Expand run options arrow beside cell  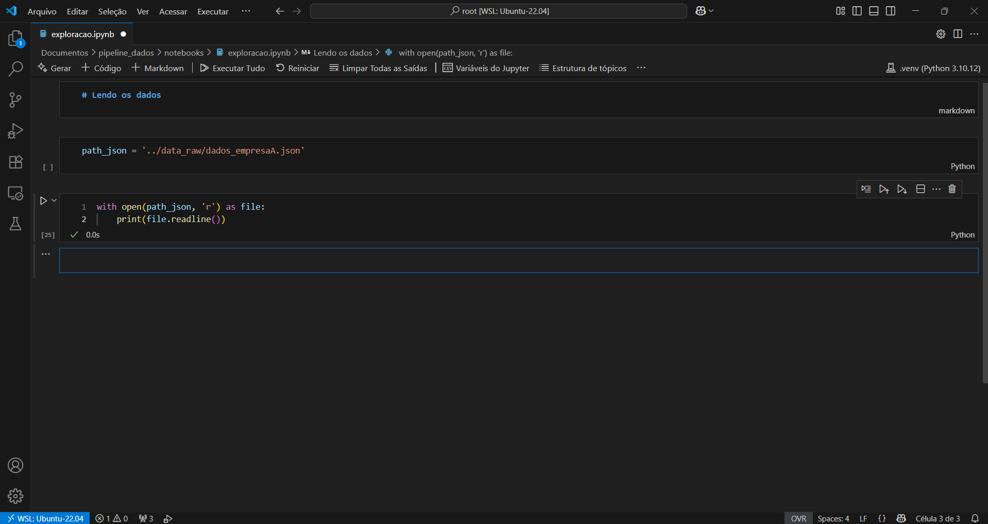54,200
